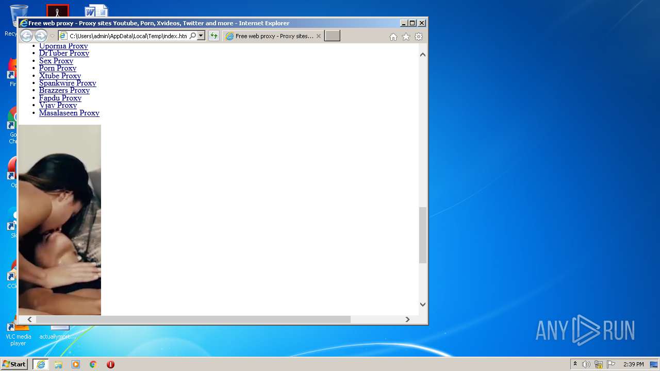This screenshot has width=660, height=371.
Task: Click the vertical scrollbar thumb
Action: [x=423, y=235]
